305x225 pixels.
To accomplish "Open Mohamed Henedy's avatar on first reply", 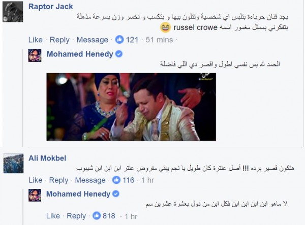I will tap(35, 55).
